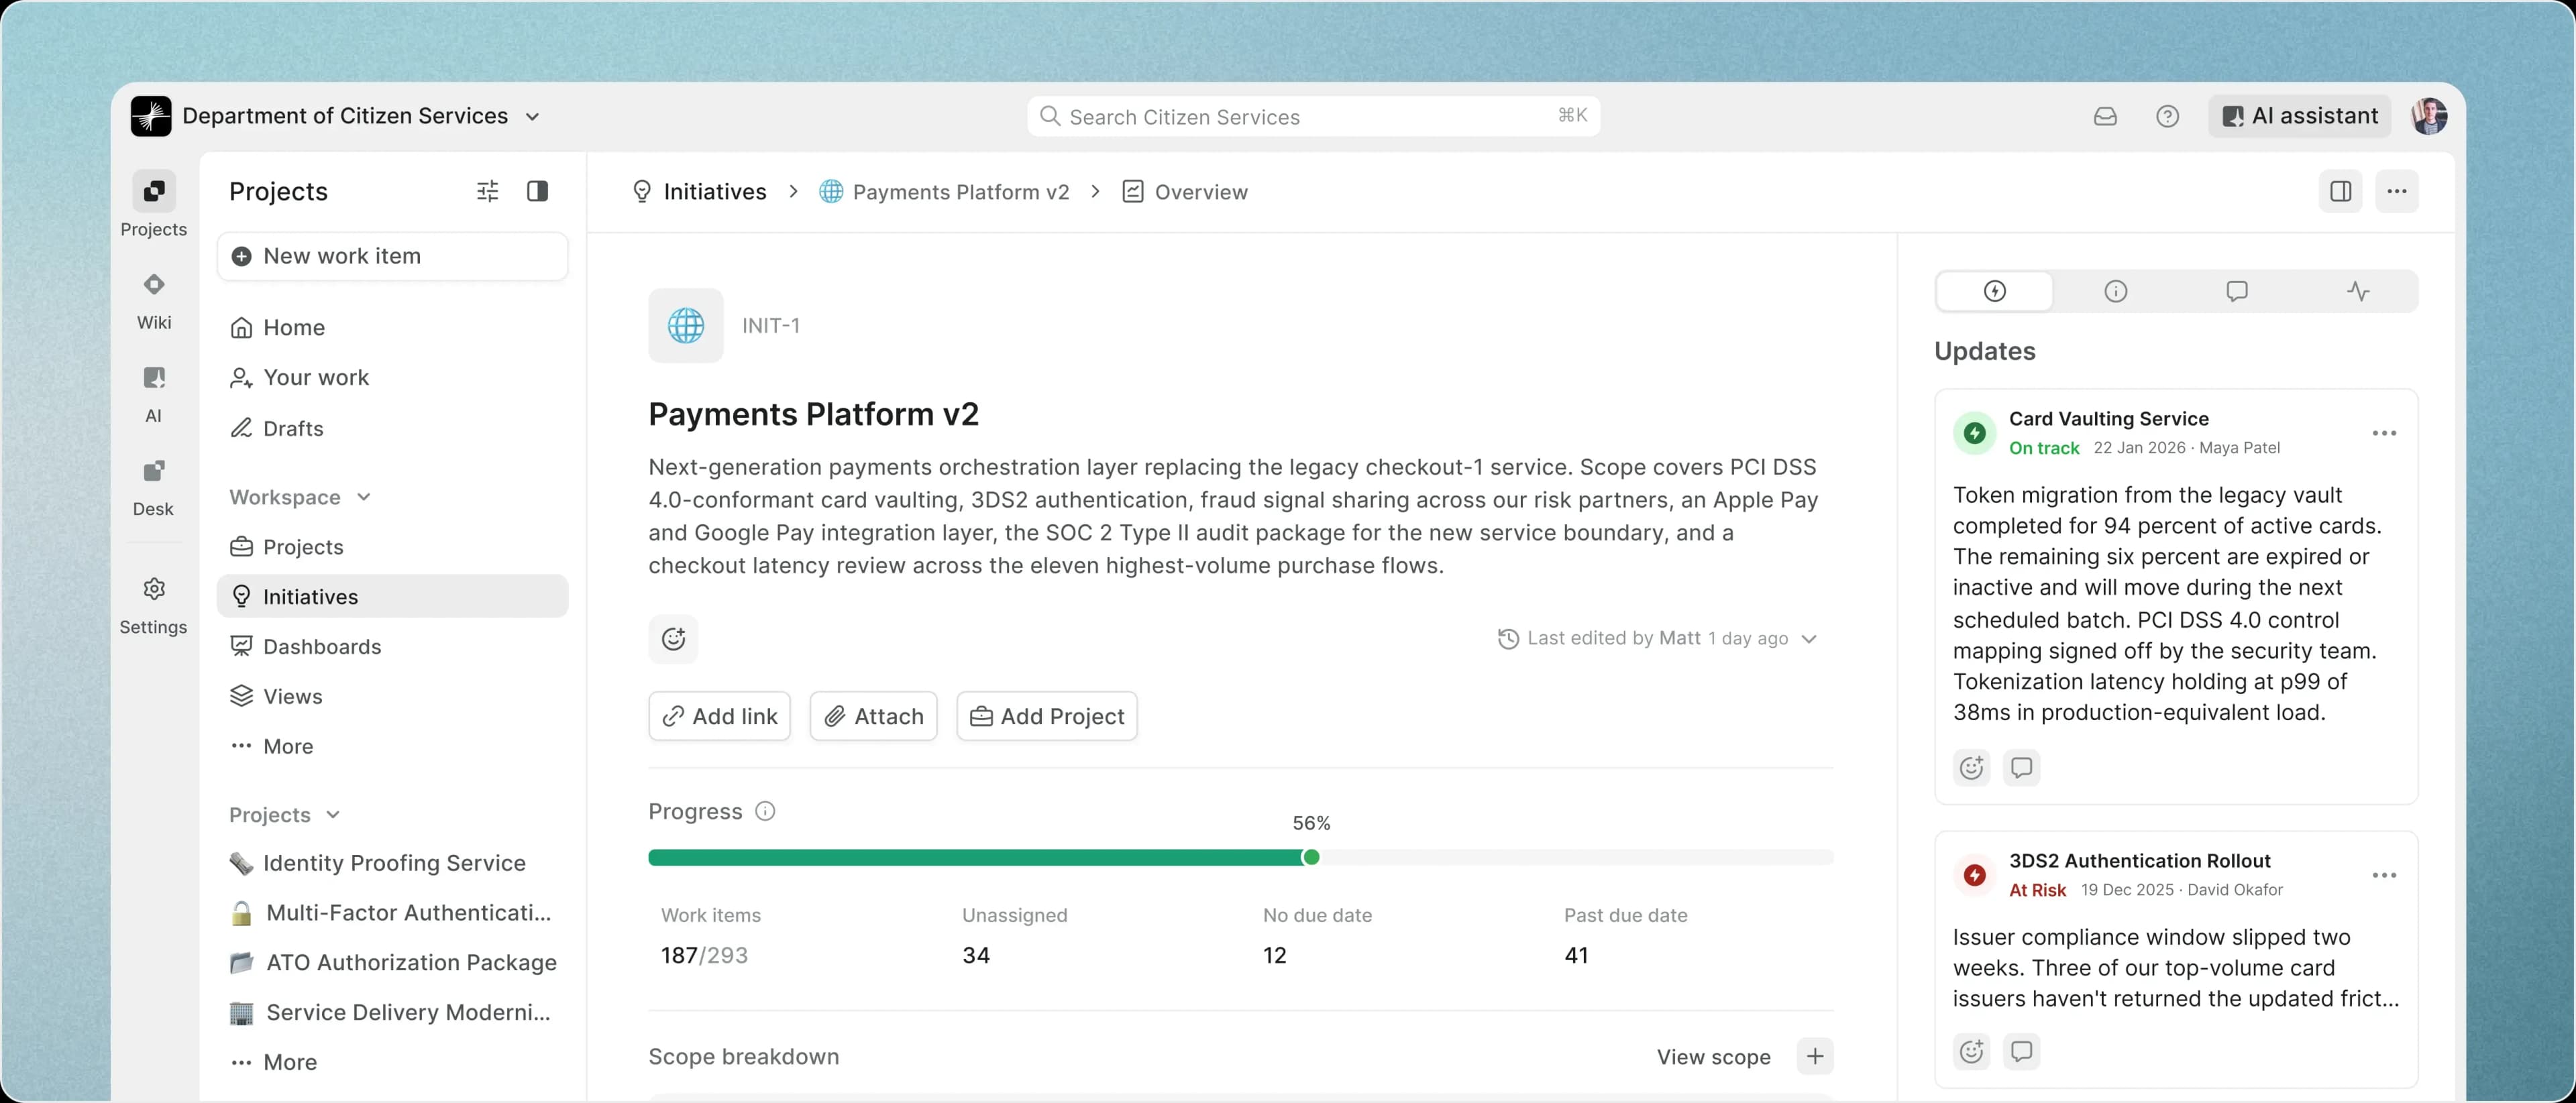Open Card Vaulting Service update options
The height and width of the screenshot is (1103, 2576).
click(2384, 432)
